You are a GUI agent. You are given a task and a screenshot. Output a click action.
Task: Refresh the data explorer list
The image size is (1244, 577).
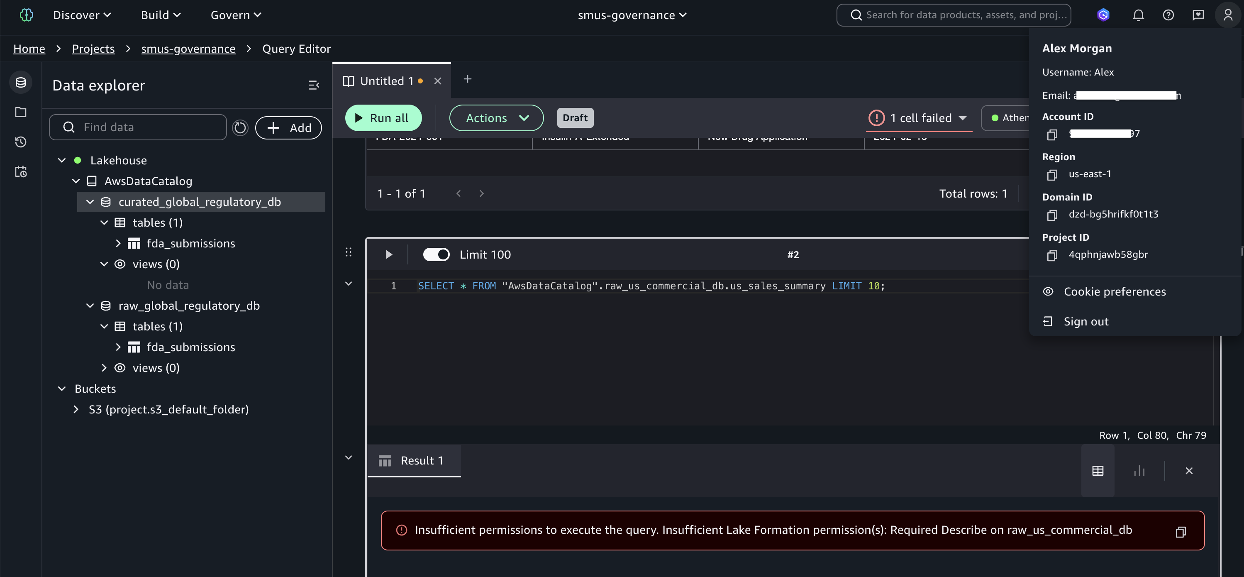[x=240, y=127]
